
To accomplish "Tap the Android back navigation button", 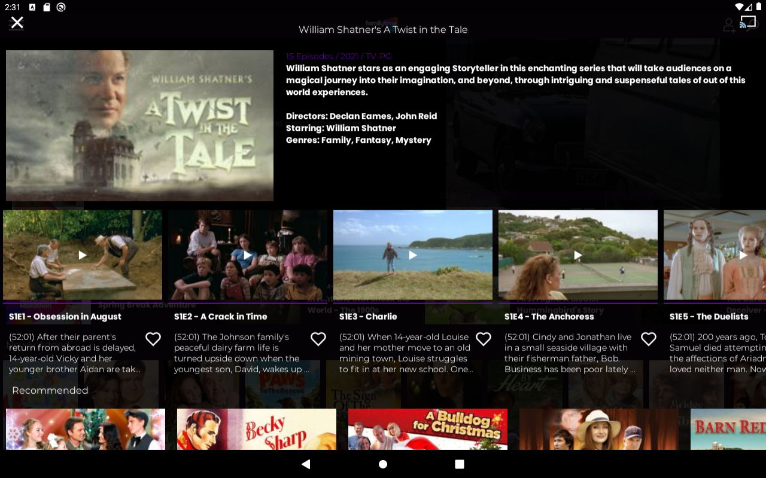I will coord(306,464).
